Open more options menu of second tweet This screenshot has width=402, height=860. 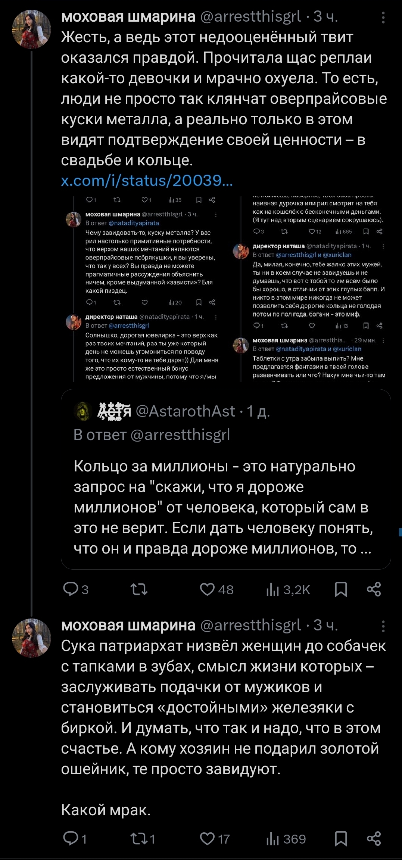coord(383,626)
